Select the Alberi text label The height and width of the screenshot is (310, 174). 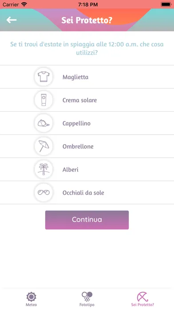point(70,170)
